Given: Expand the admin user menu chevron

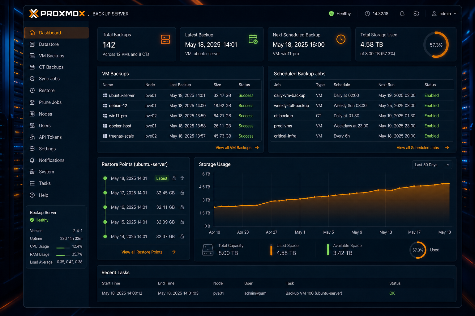Looking at the screenshot, I should tap(455, 14).
